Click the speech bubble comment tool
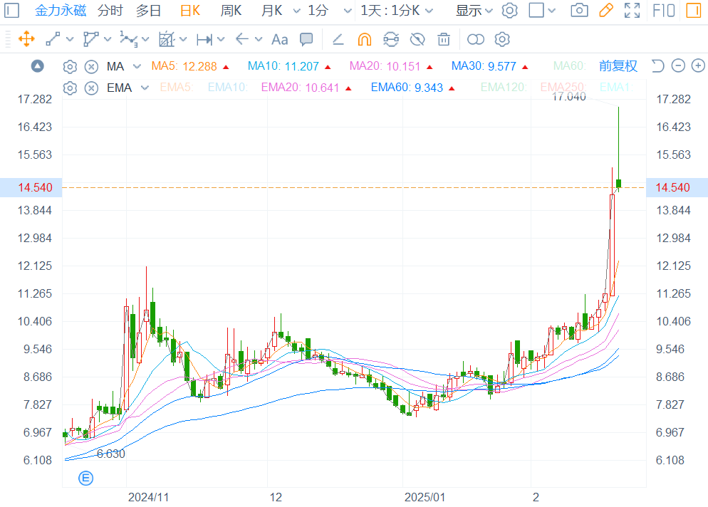Image resolution: width=708 pixels, height=507 pixels. [306, 39]
